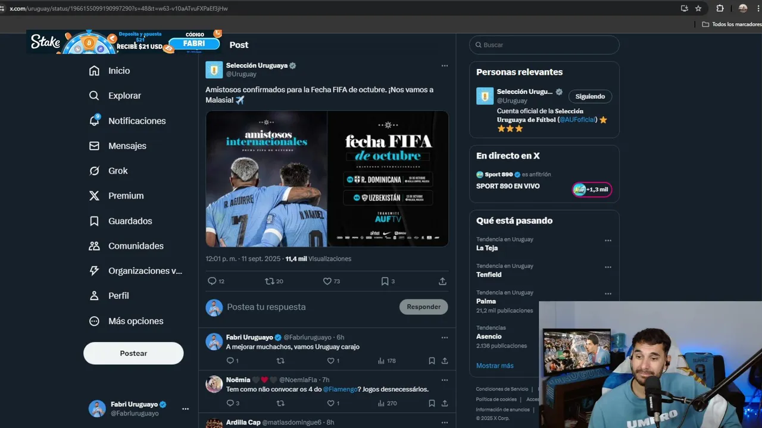Image resolution: width=762 pixels, height=428 pixels.
Task: Open Política de cookies link
Action: click(x=496, y=399)
